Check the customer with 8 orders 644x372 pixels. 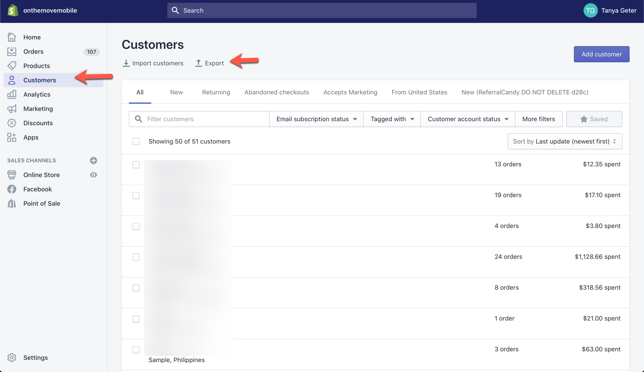pos(136,288)
